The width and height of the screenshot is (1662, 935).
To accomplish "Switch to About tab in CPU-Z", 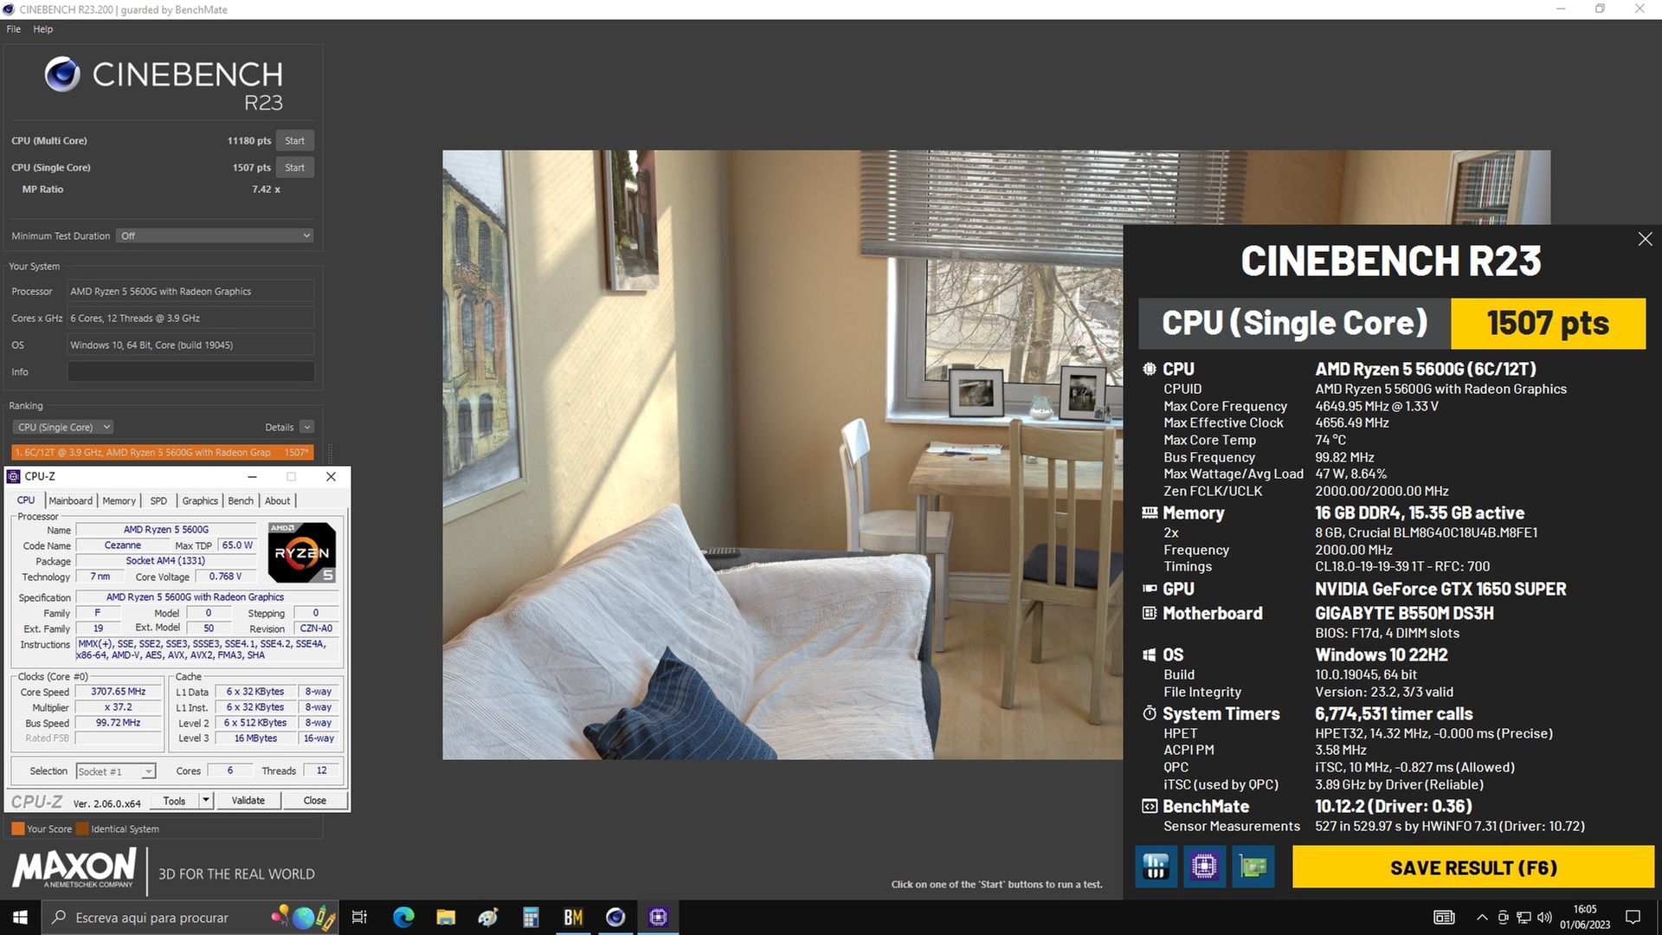I will [277, 500].
